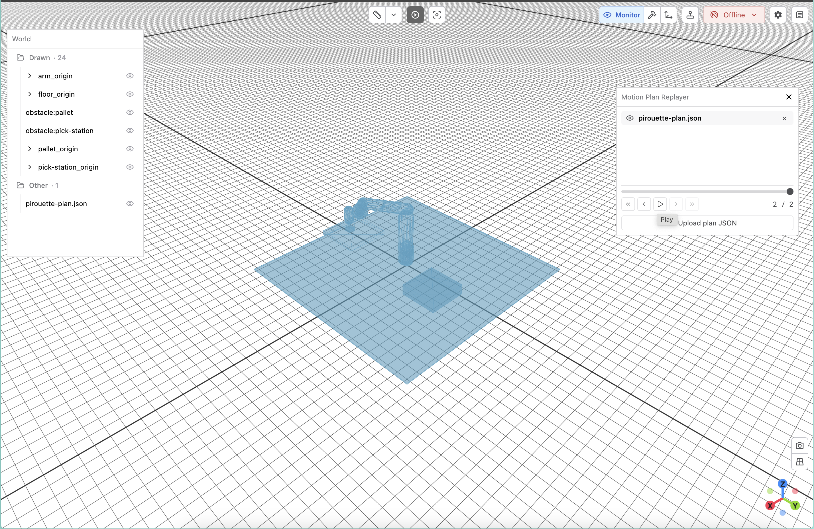Image resolution: width=814 pixels, height=529 pixels.
Task: Advance to the next plan step
Action: click(x=676, y=204)
